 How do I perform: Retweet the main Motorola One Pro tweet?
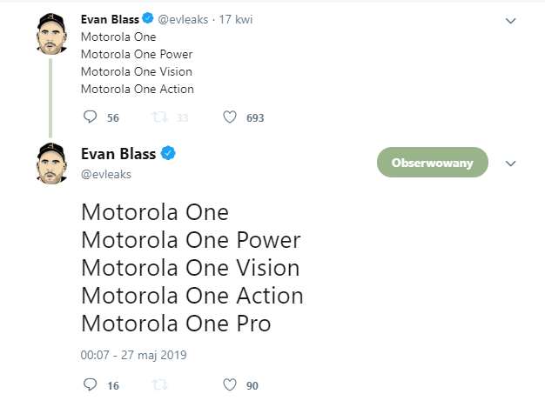[x=158, y=384]
